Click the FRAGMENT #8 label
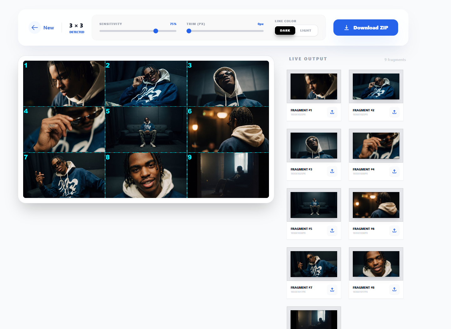Screen dimensions: 451x329 pyautogui.click(x=363, y=287)
